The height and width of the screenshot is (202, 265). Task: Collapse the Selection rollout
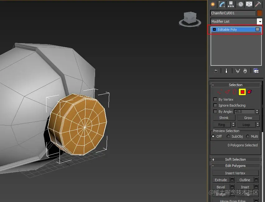tap(235, 85)
